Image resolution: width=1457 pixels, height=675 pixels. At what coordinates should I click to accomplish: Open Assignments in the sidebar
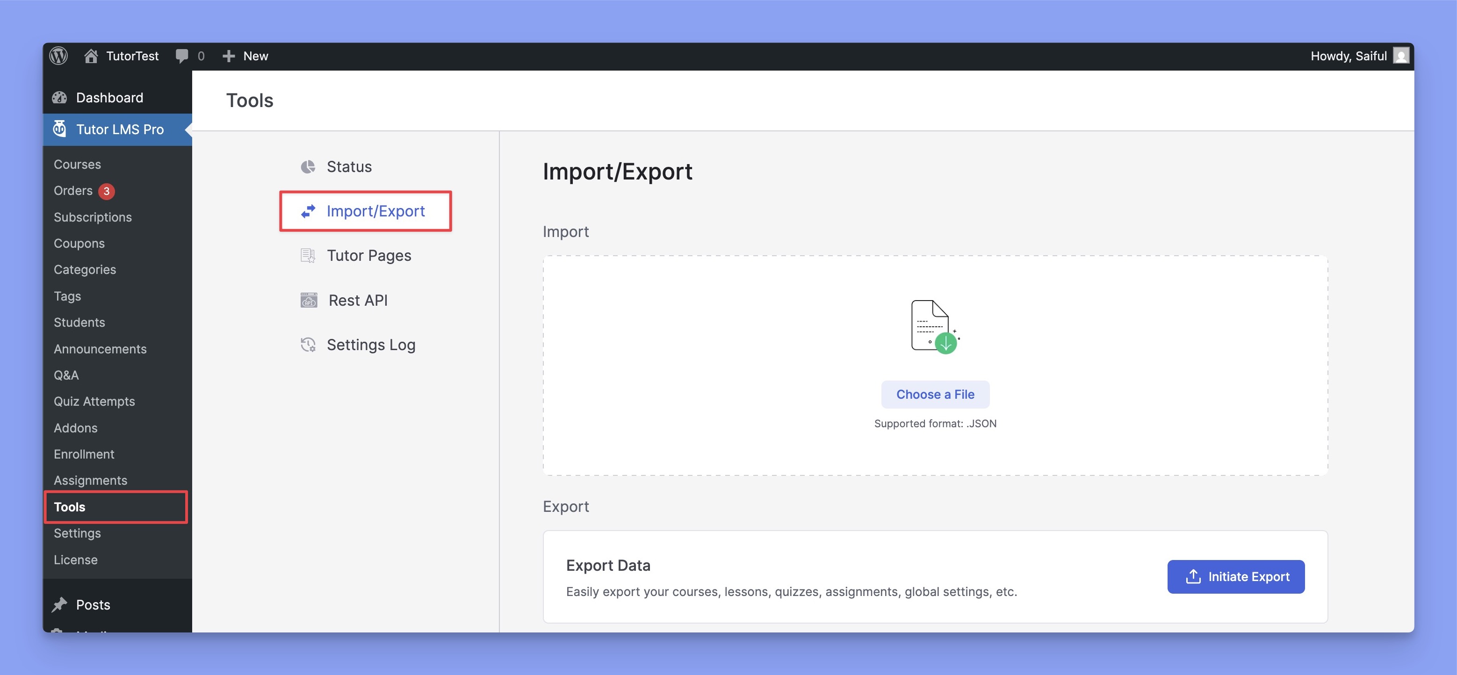(x=91, y=481)
